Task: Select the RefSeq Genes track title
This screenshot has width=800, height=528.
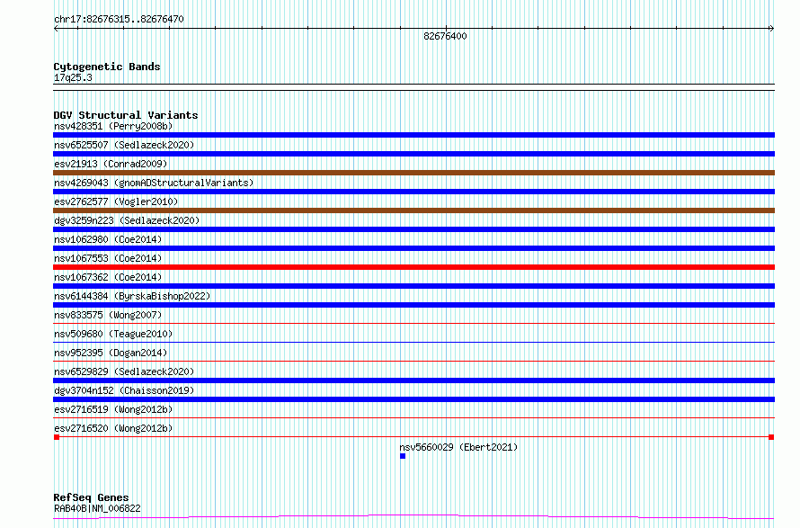Action: pos(91,497)
